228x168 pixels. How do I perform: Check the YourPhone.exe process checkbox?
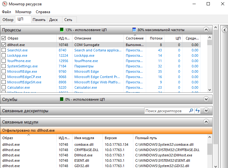4,61
